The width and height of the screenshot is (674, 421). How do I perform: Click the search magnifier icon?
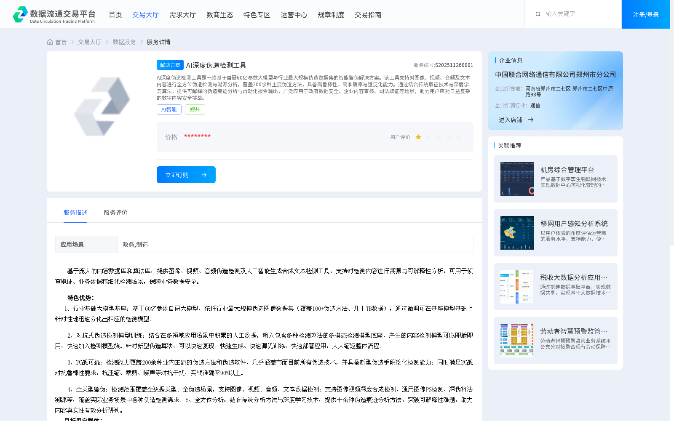coord(538,14)
